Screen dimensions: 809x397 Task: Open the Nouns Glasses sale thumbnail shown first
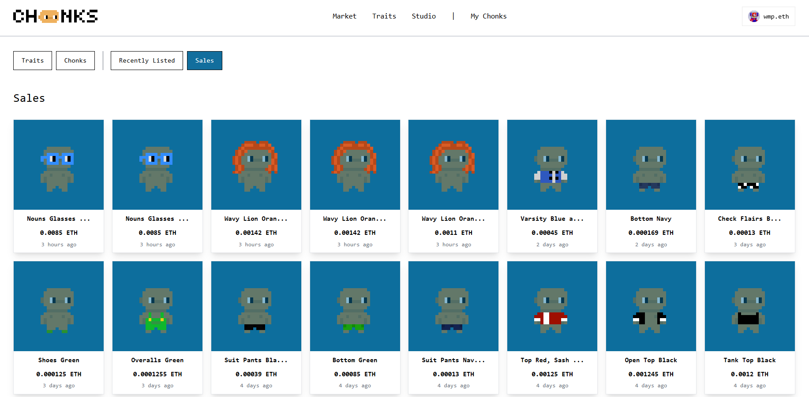click(59, 165)
